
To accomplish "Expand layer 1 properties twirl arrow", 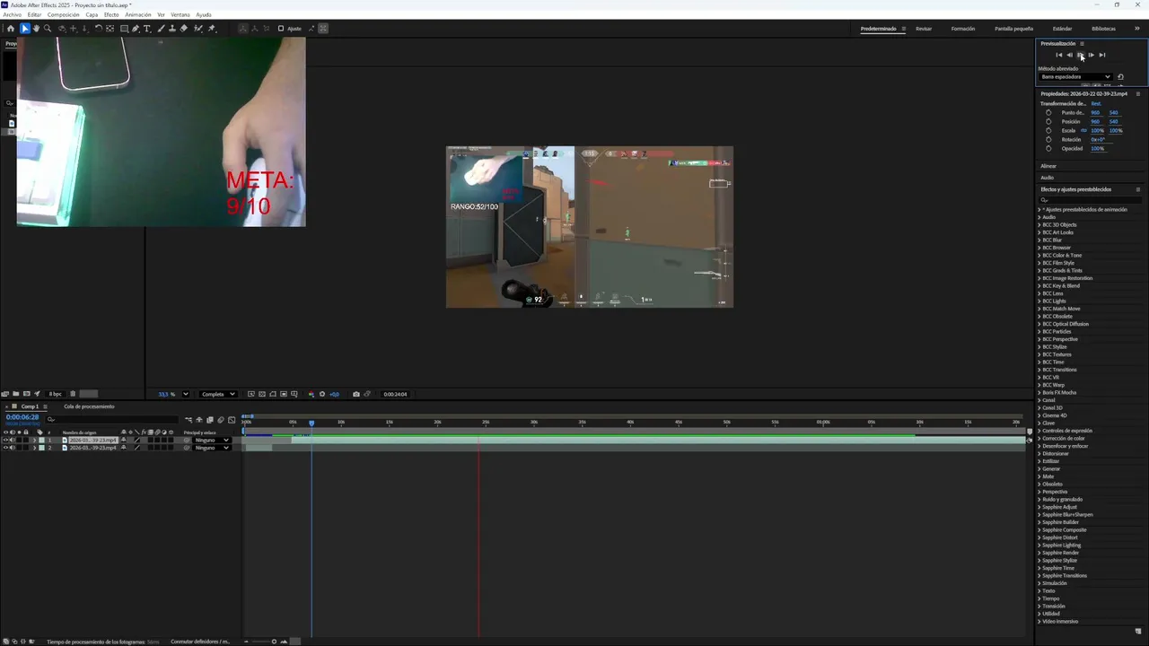I will click(34, 440).
